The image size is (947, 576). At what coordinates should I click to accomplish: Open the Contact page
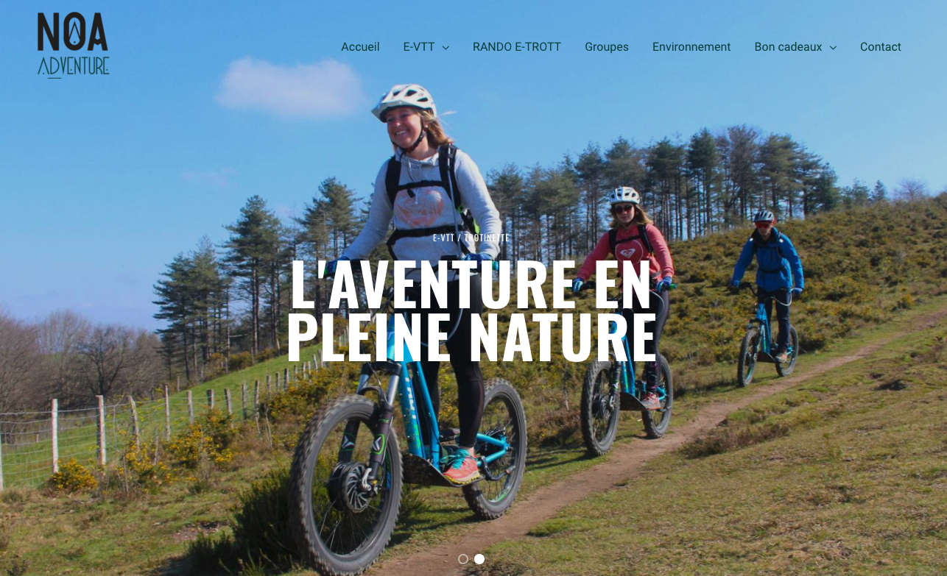pyautogui.click(x=881, y=47)
